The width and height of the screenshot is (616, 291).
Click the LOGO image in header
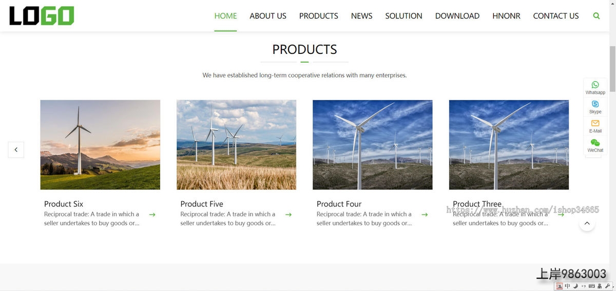[42, 16]
